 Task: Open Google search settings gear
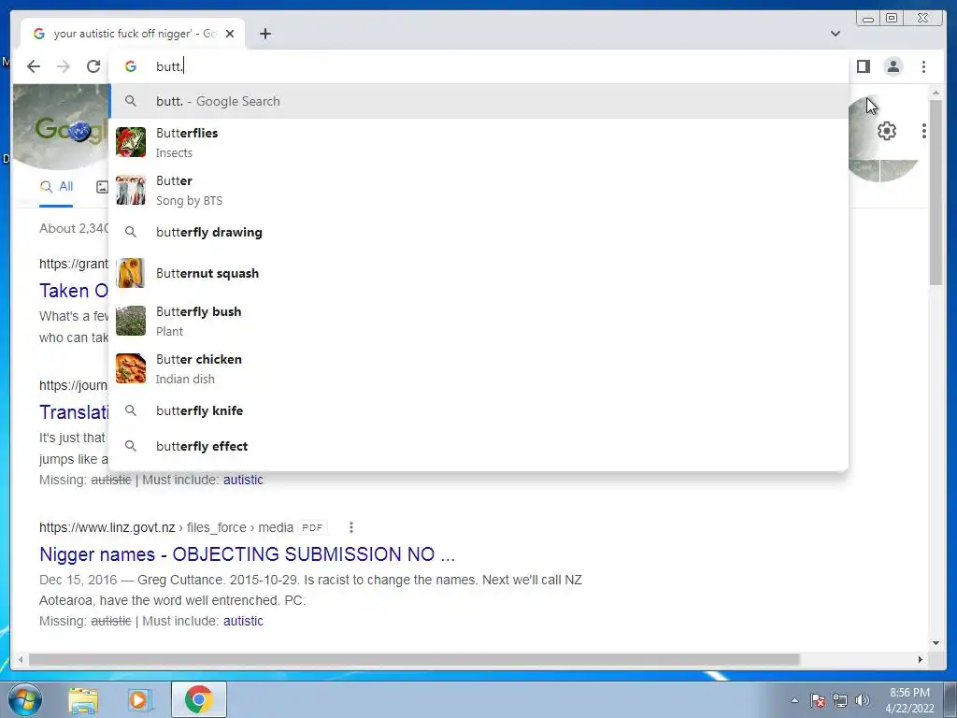887,131
